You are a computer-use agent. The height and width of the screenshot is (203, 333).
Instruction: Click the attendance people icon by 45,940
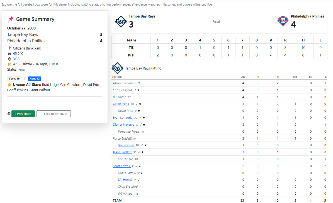point(9,54)
